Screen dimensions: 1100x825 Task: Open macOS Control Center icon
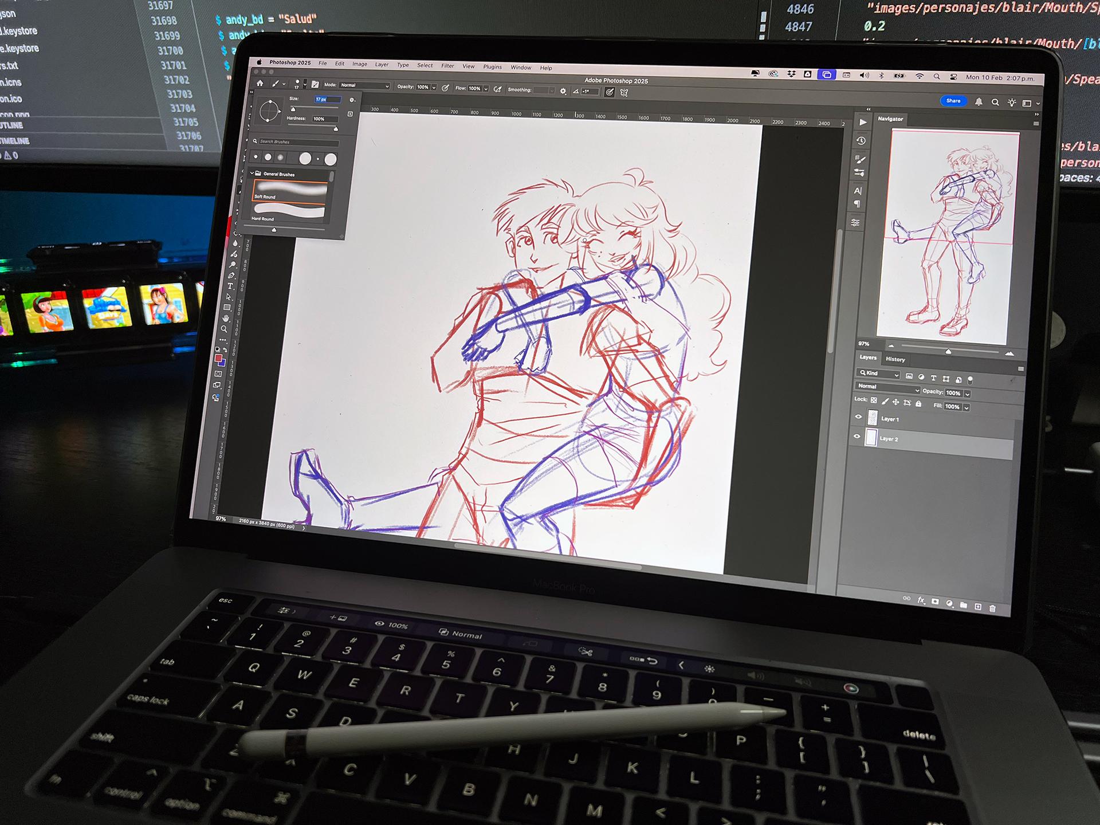pyautogui.click(x=953, y=77)
